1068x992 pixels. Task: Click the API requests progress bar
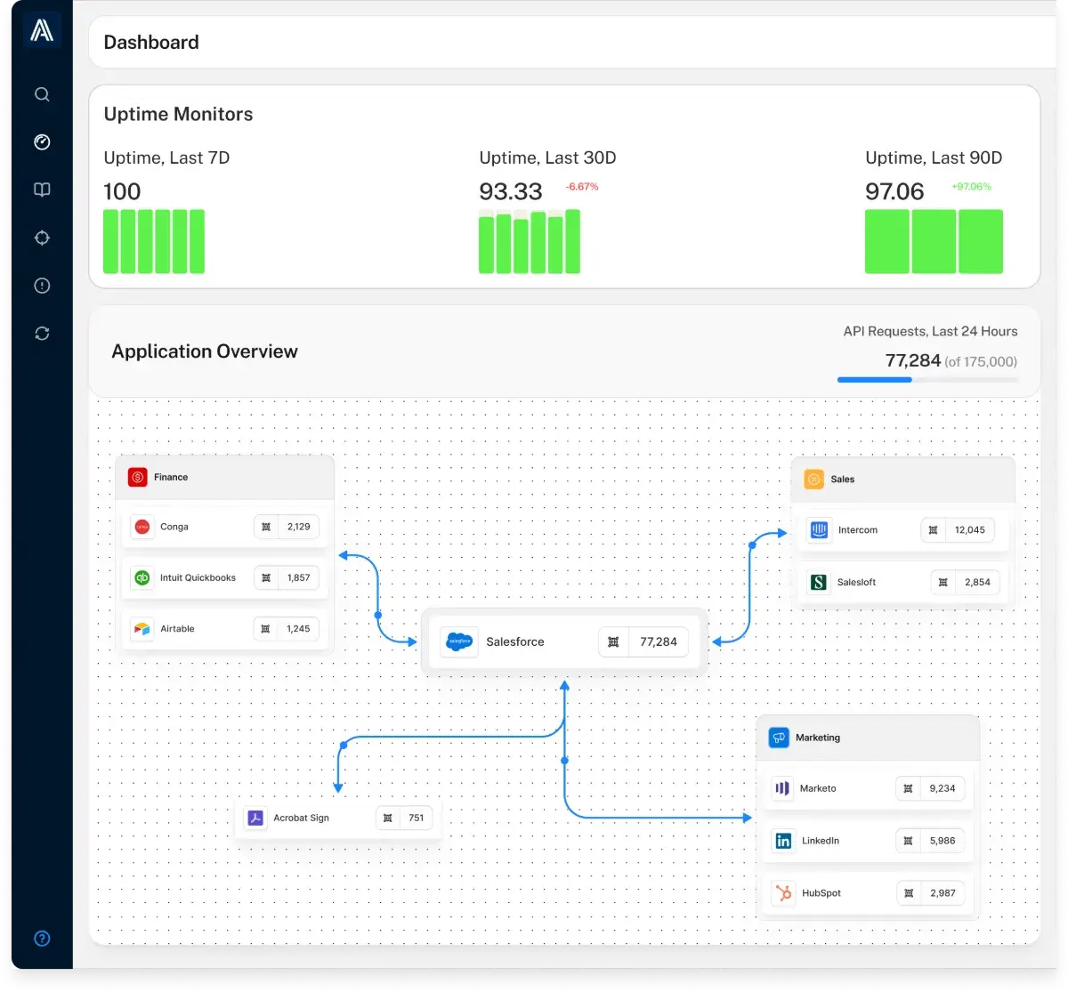coord(927,380)
